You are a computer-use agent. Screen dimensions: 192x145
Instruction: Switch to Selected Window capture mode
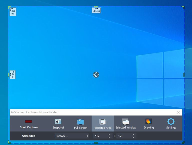tap(126, 123)
